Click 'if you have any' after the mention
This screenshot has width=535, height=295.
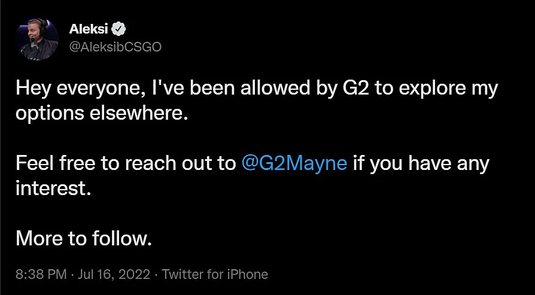(x=421, y=165)
